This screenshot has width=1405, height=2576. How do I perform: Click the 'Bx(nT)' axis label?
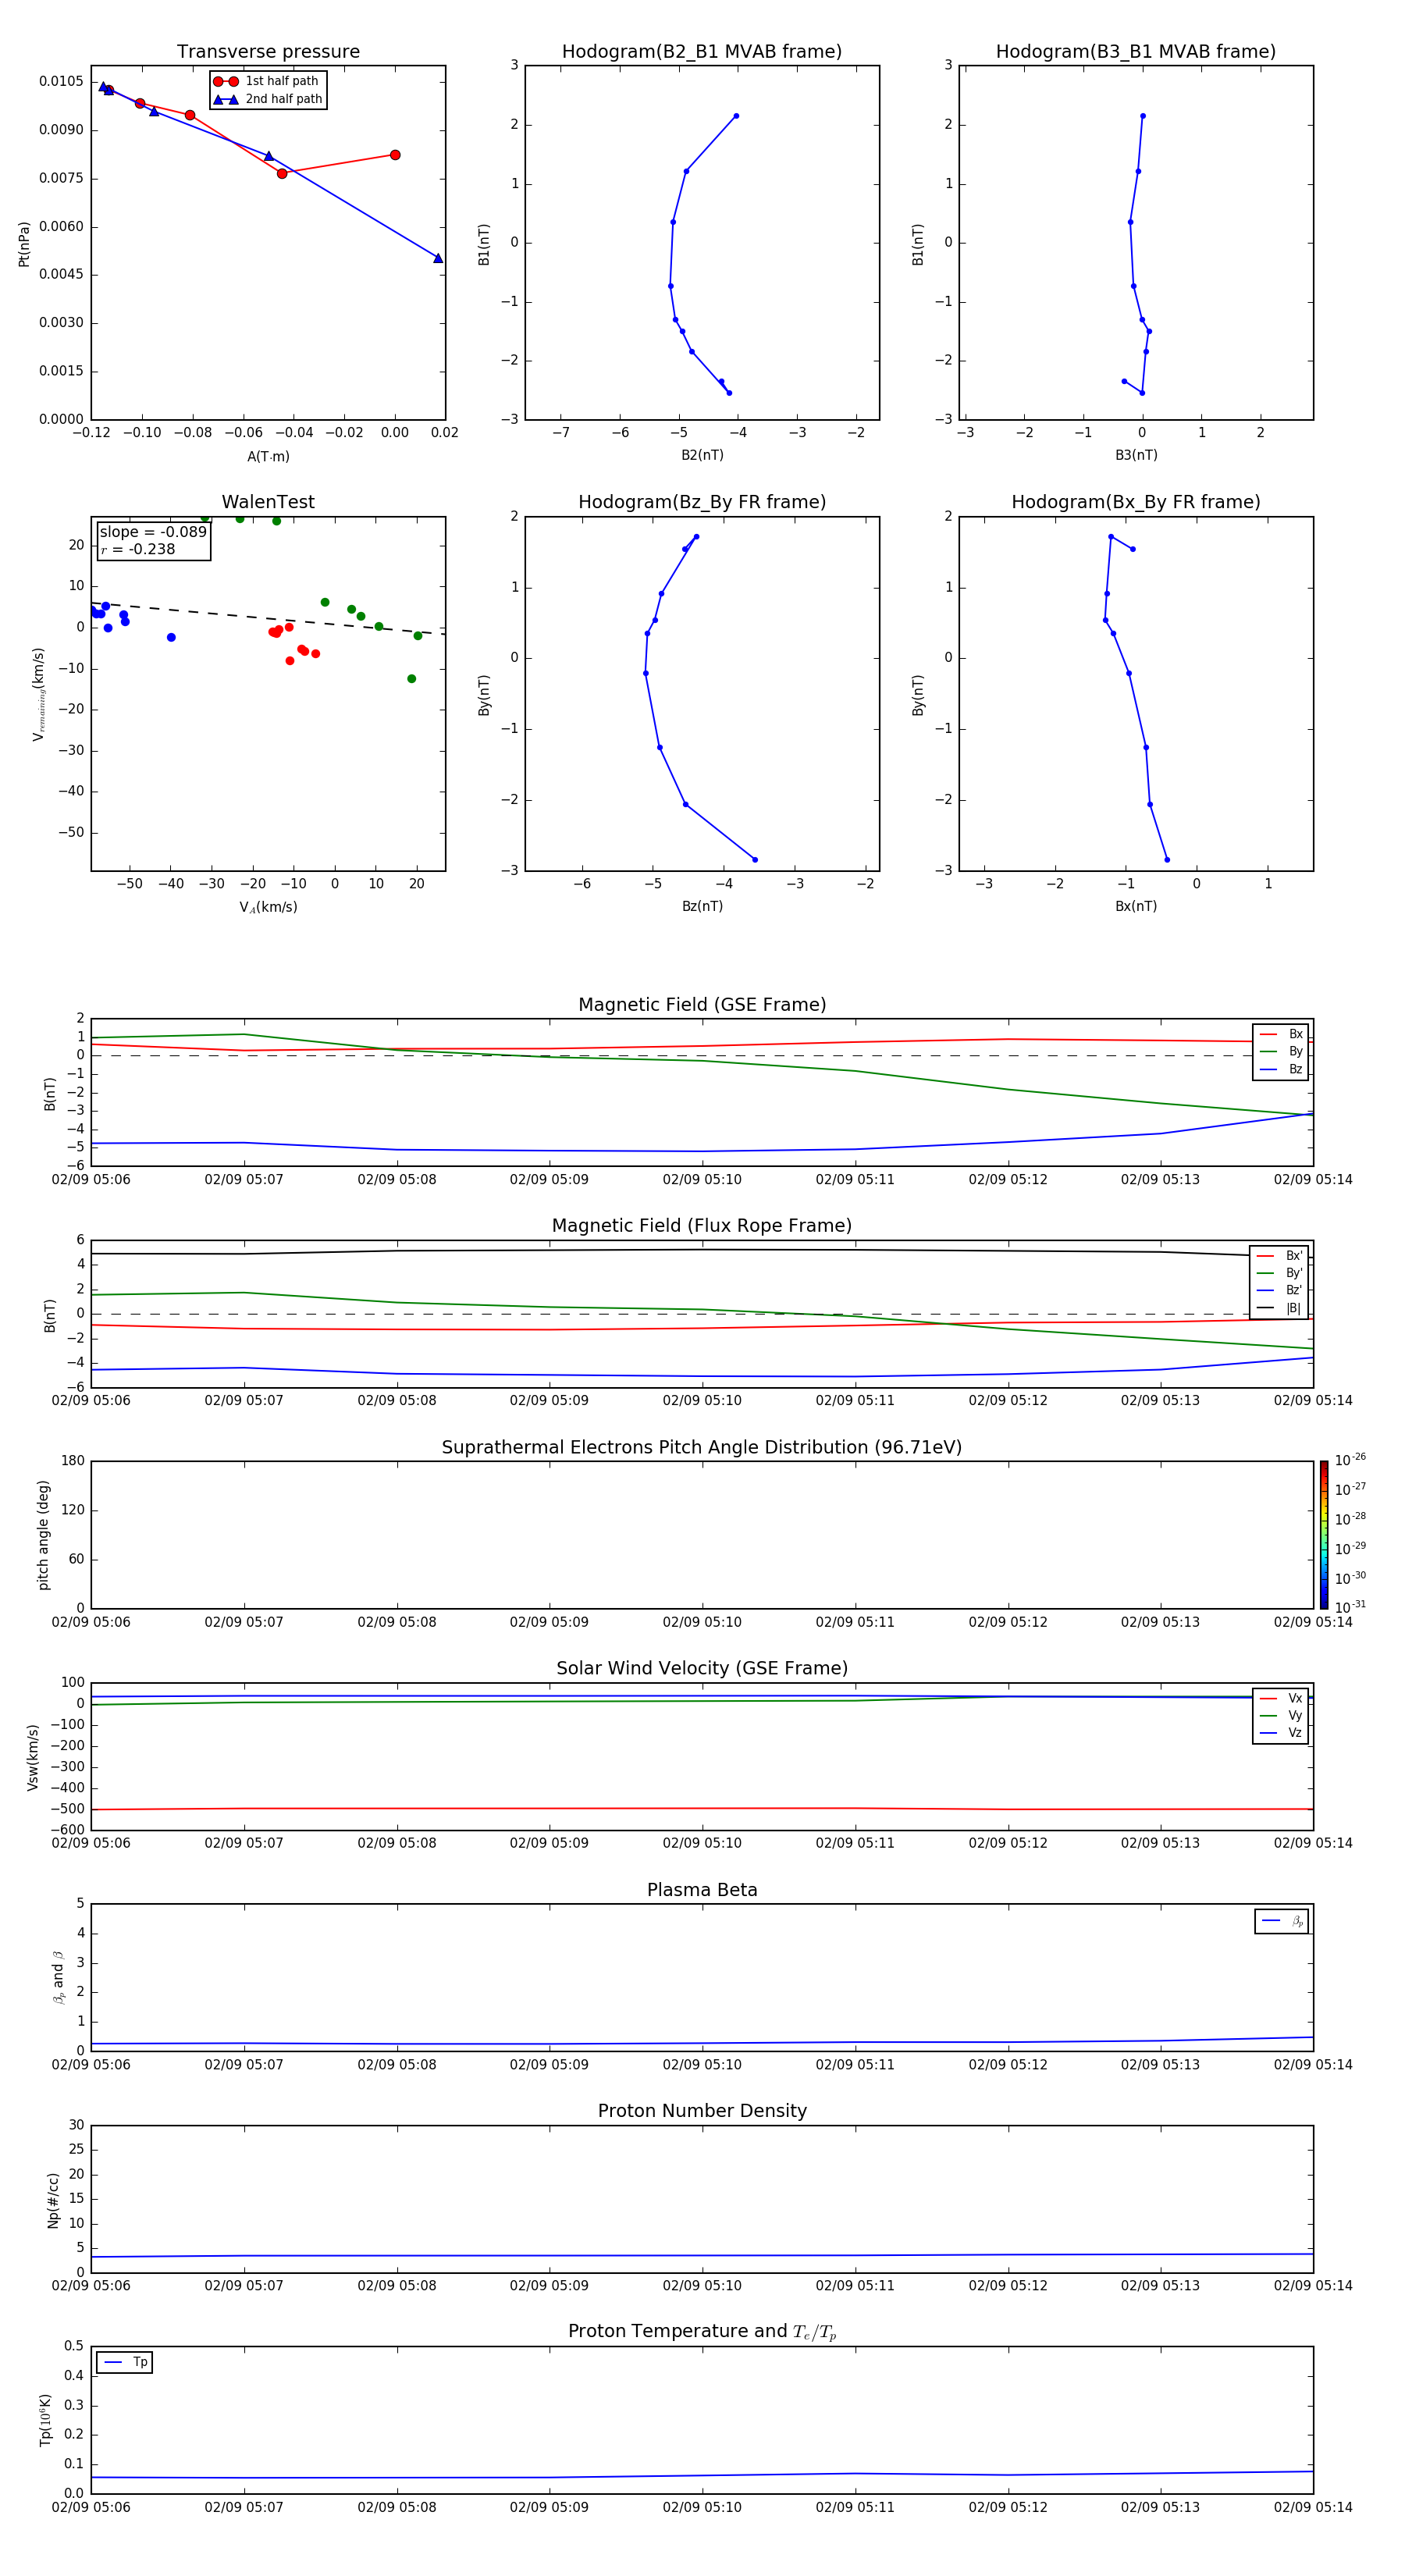click(x=1136, y=906)
